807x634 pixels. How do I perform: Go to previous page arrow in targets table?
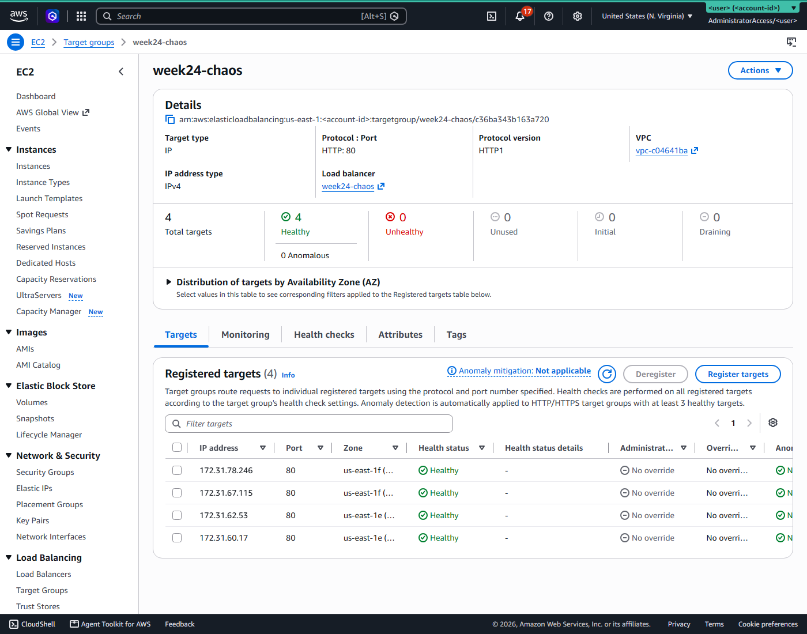click(x=717, y=423)
